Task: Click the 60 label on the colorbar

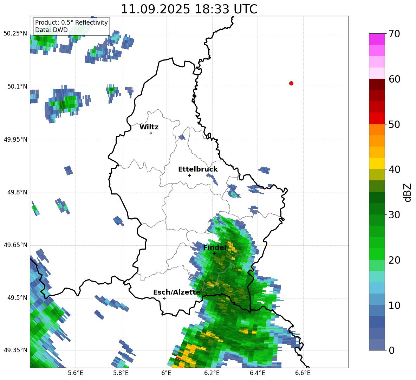Action: [x=394, y=79]
